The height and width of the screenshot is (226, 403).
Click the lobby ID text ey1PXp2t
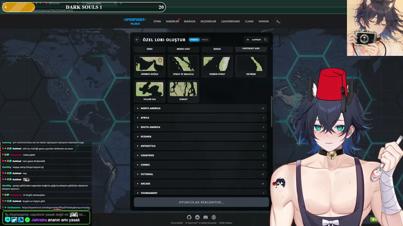coord(256,40)
